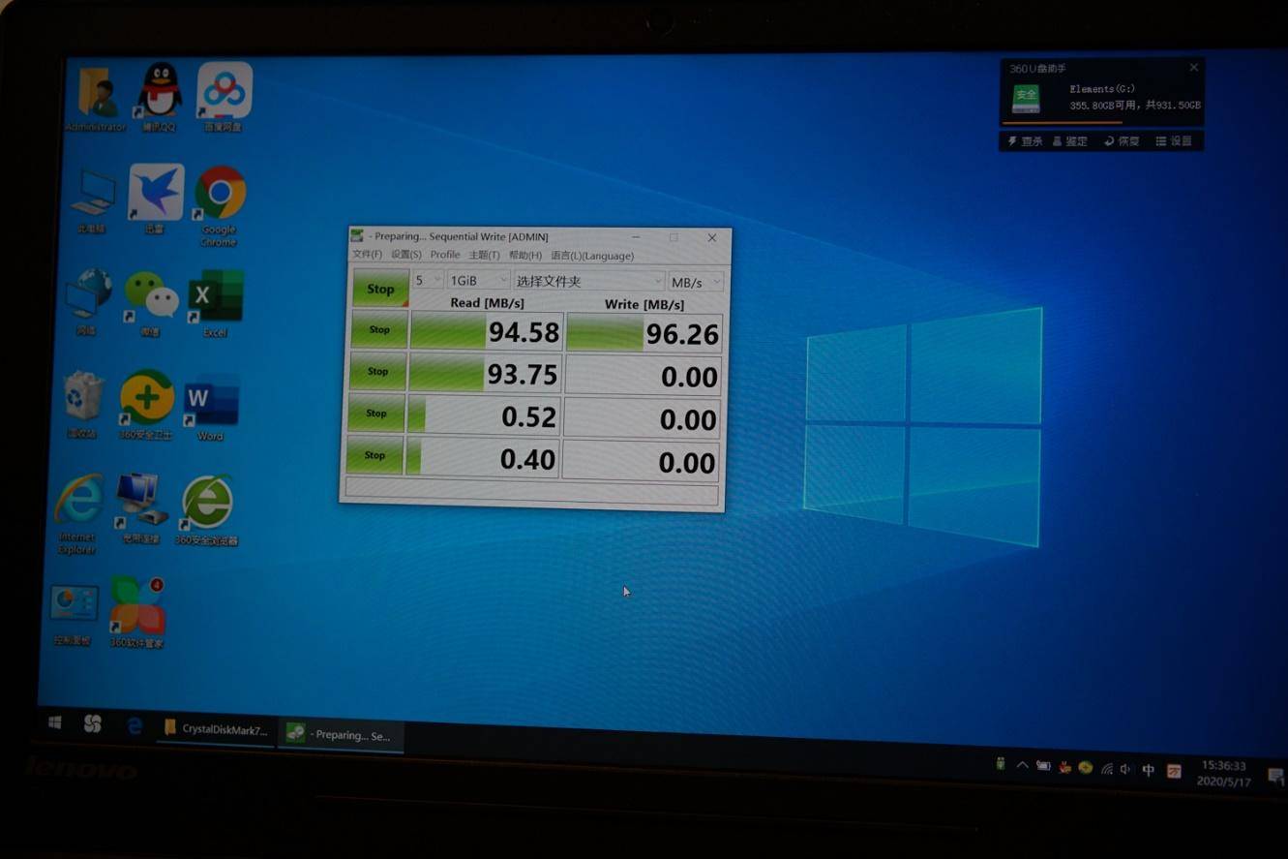Open the Profile menu

[x=445, y=255]
